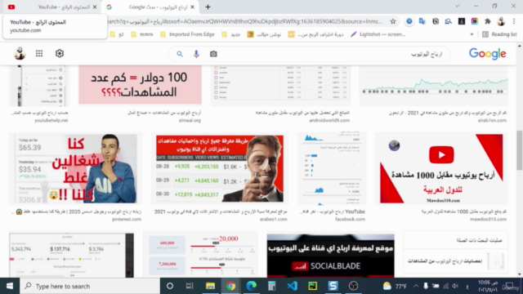This screenshot has width=523, height=294.
Task: Open the '100 دولار' pink image result
Action: tap(140, 85)
